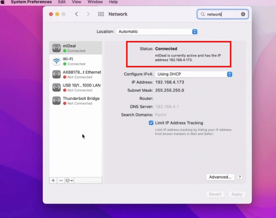Viewport: 276px width, 218px height.
Task: Choose the USB 10/100/1000 LAN icon
Action: click(x=57, y=88)
